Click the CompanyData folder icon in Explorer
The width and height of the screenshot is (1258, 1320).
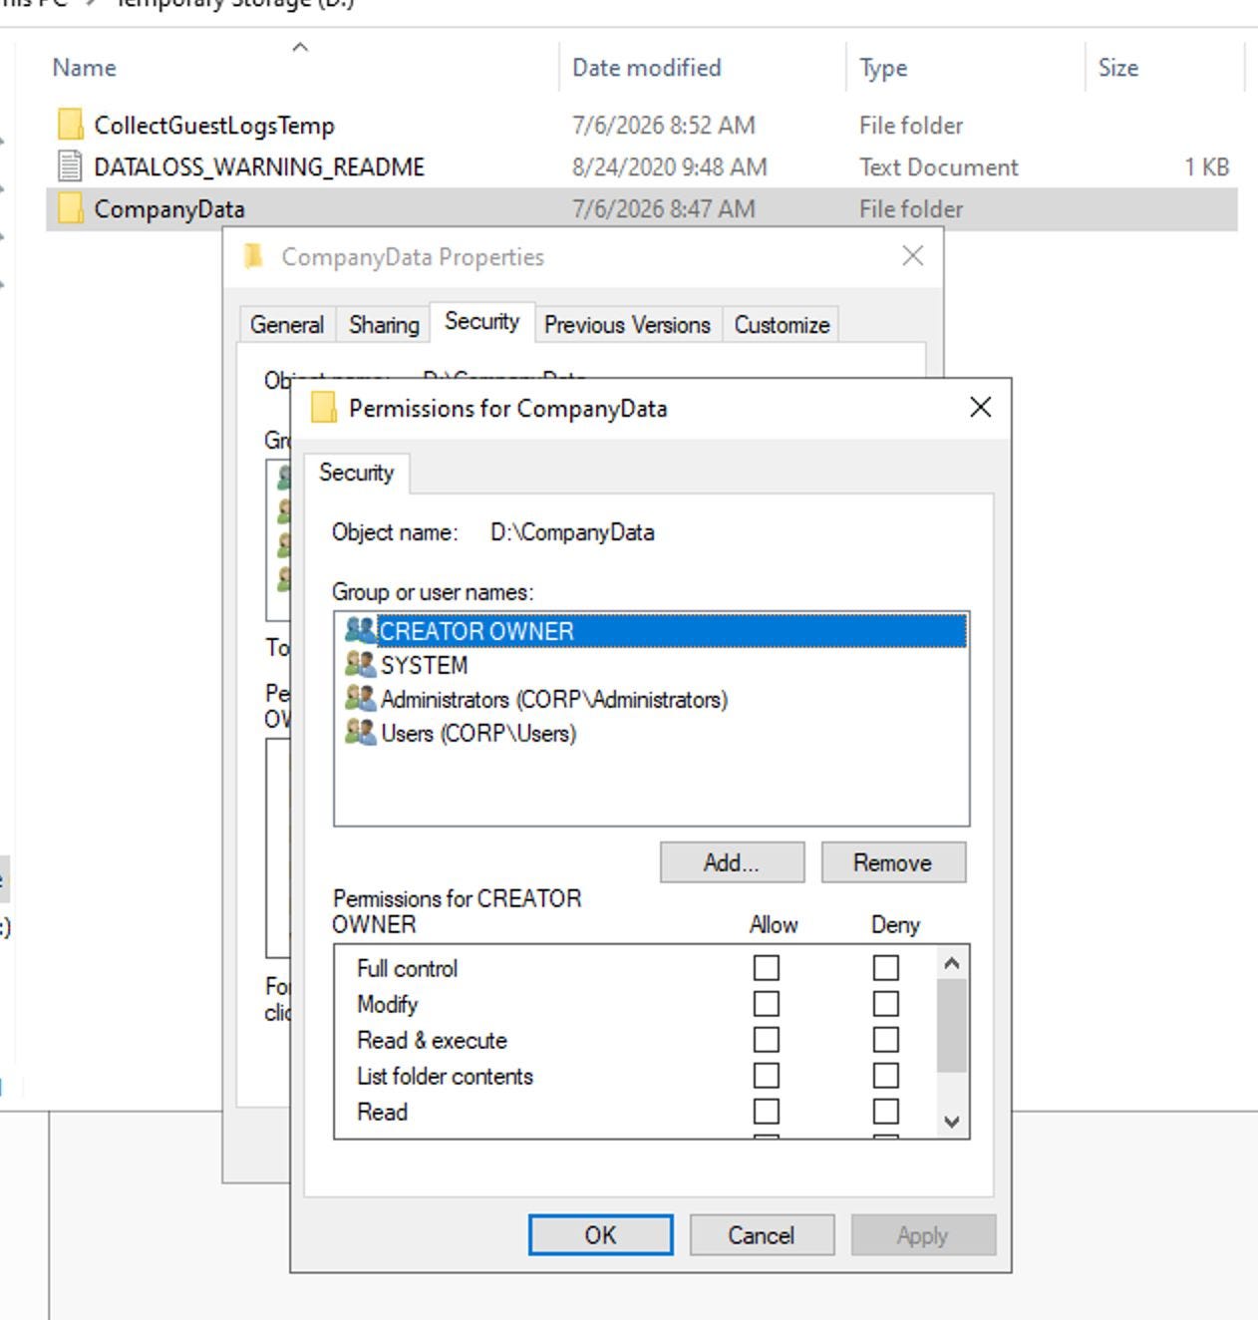70,208
